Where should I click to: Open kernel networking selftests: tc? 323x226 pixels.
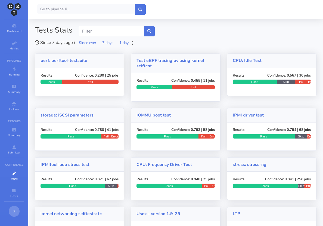point(71,214)
